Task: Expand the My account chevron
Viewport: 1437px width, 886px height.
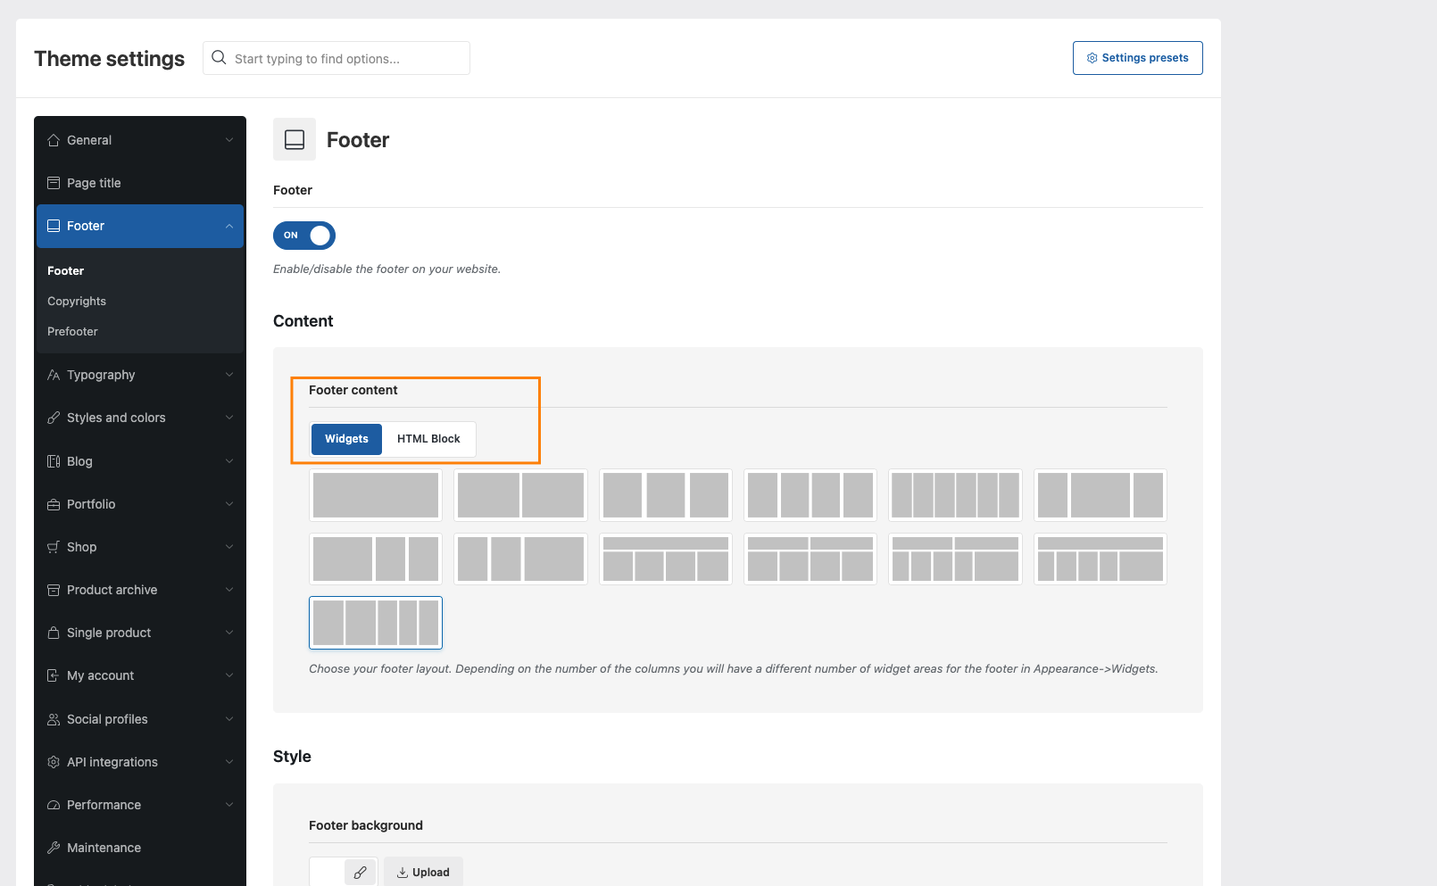Action: pyautogui.click(x=229, y=675)
